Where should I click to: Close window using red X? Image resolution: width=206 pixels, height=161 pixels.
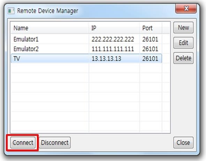pyautogui.click(x=186, y=9)
